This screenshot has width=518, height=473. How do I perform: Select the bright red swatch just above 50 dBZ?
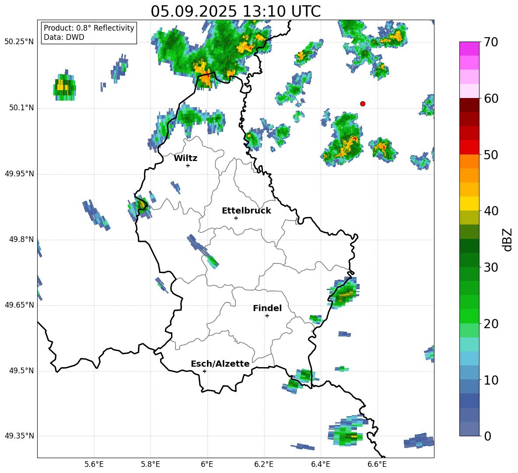(x=469, y=147)
